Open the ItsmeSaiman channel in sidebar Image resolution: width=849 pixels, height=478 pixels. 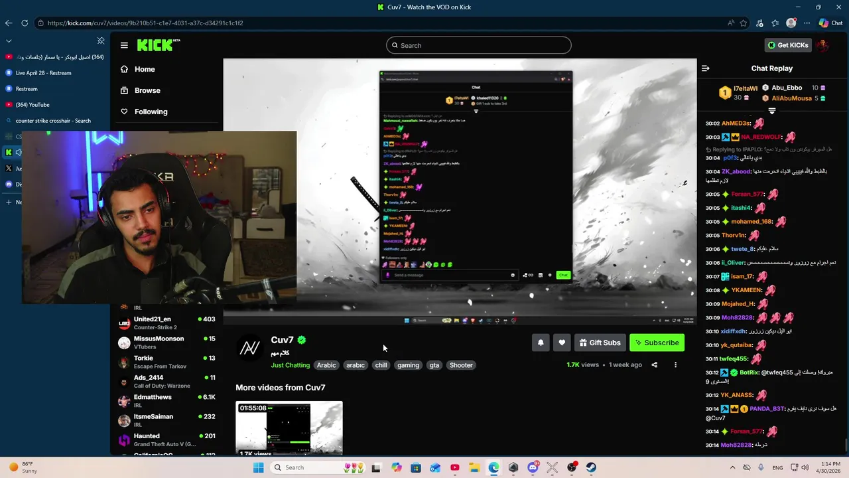pyautogui.click(x=166, y=420)
